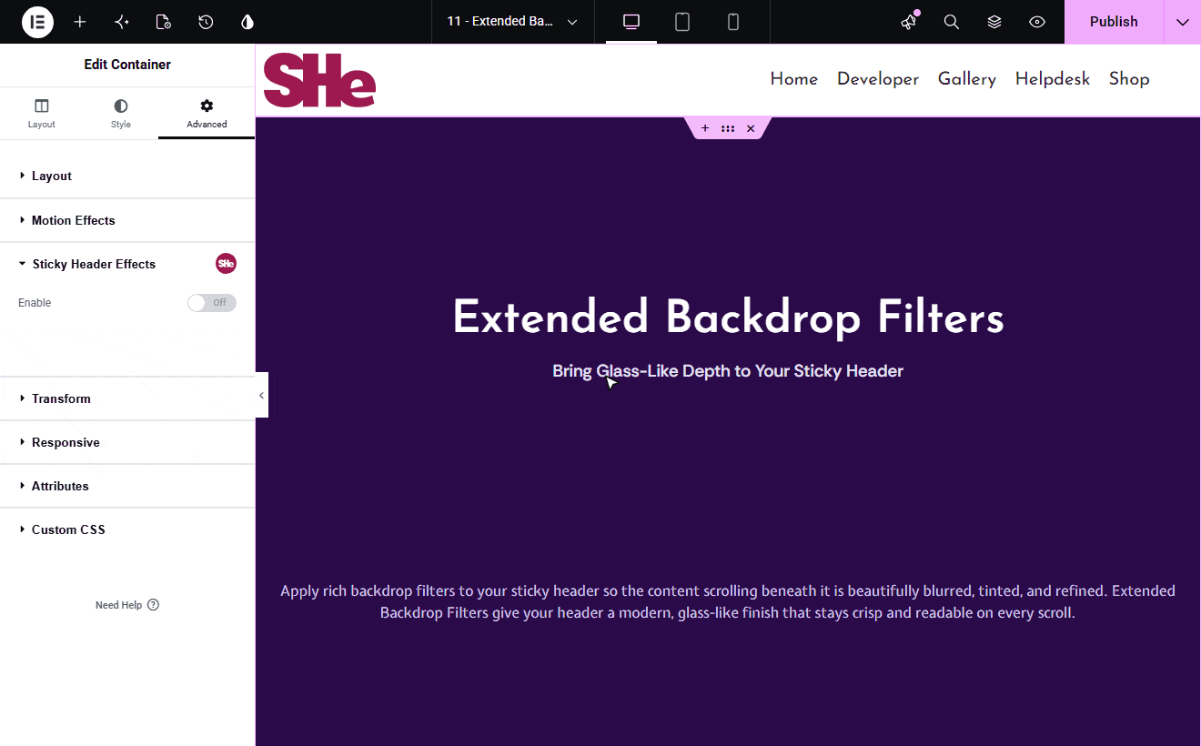The height and width of the screenshot is (746, 1201).
Task: Delete container with the X handle
Action: [x=751, y=128]
